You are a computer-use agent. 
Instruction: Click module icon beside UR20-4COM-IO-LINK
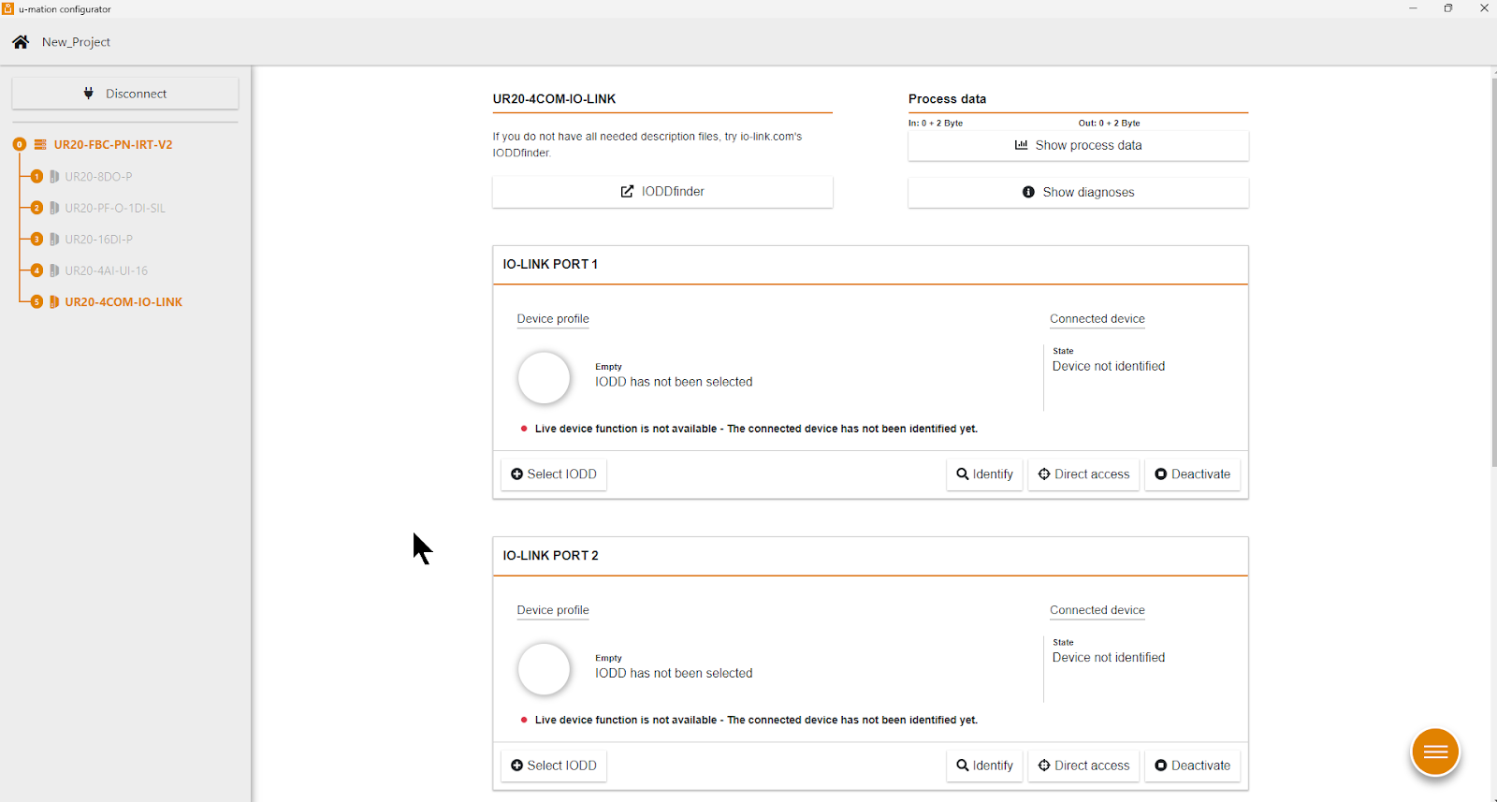point(54,302)
